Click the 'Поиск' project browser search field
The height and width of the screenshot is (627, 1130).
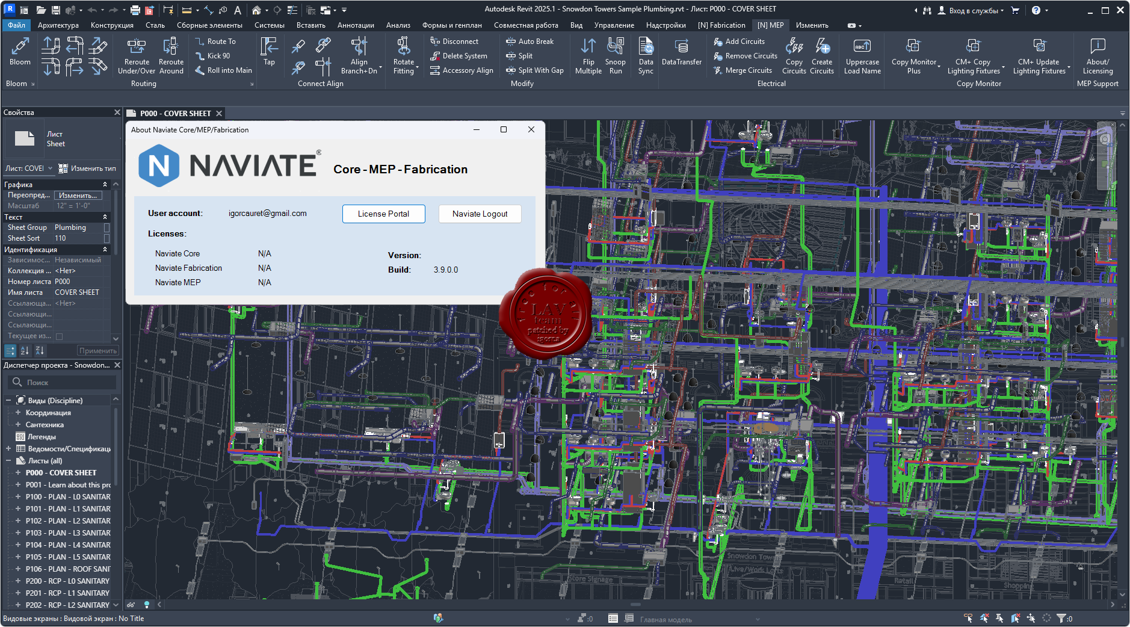[63, 382]
